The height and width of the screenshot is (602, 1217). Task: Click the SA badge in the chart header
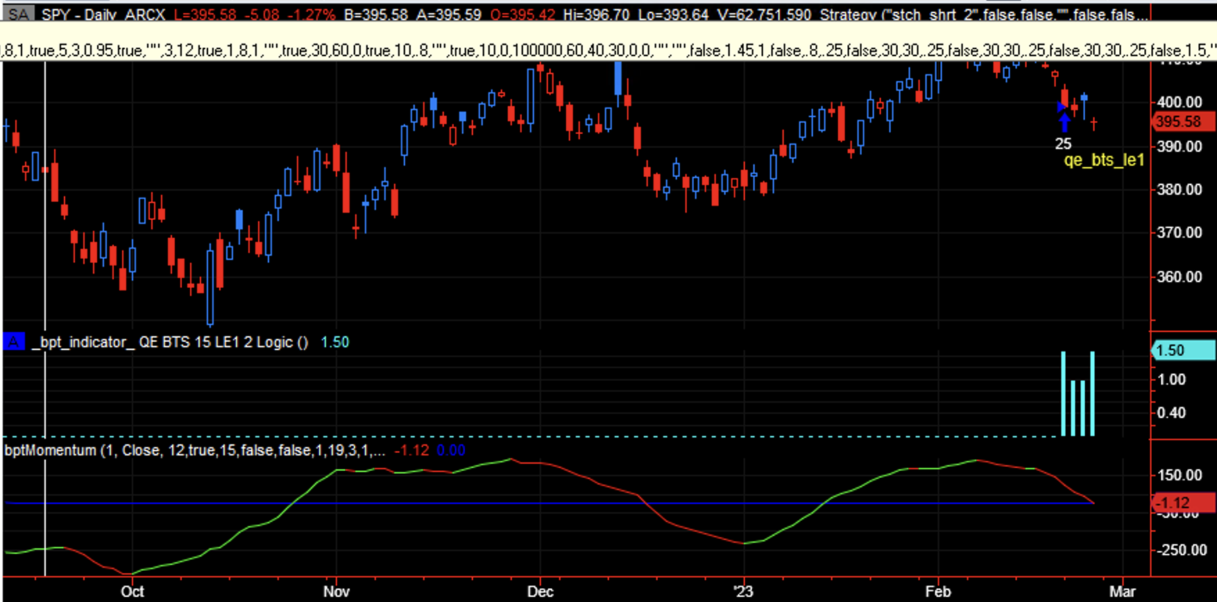point(18,14)
